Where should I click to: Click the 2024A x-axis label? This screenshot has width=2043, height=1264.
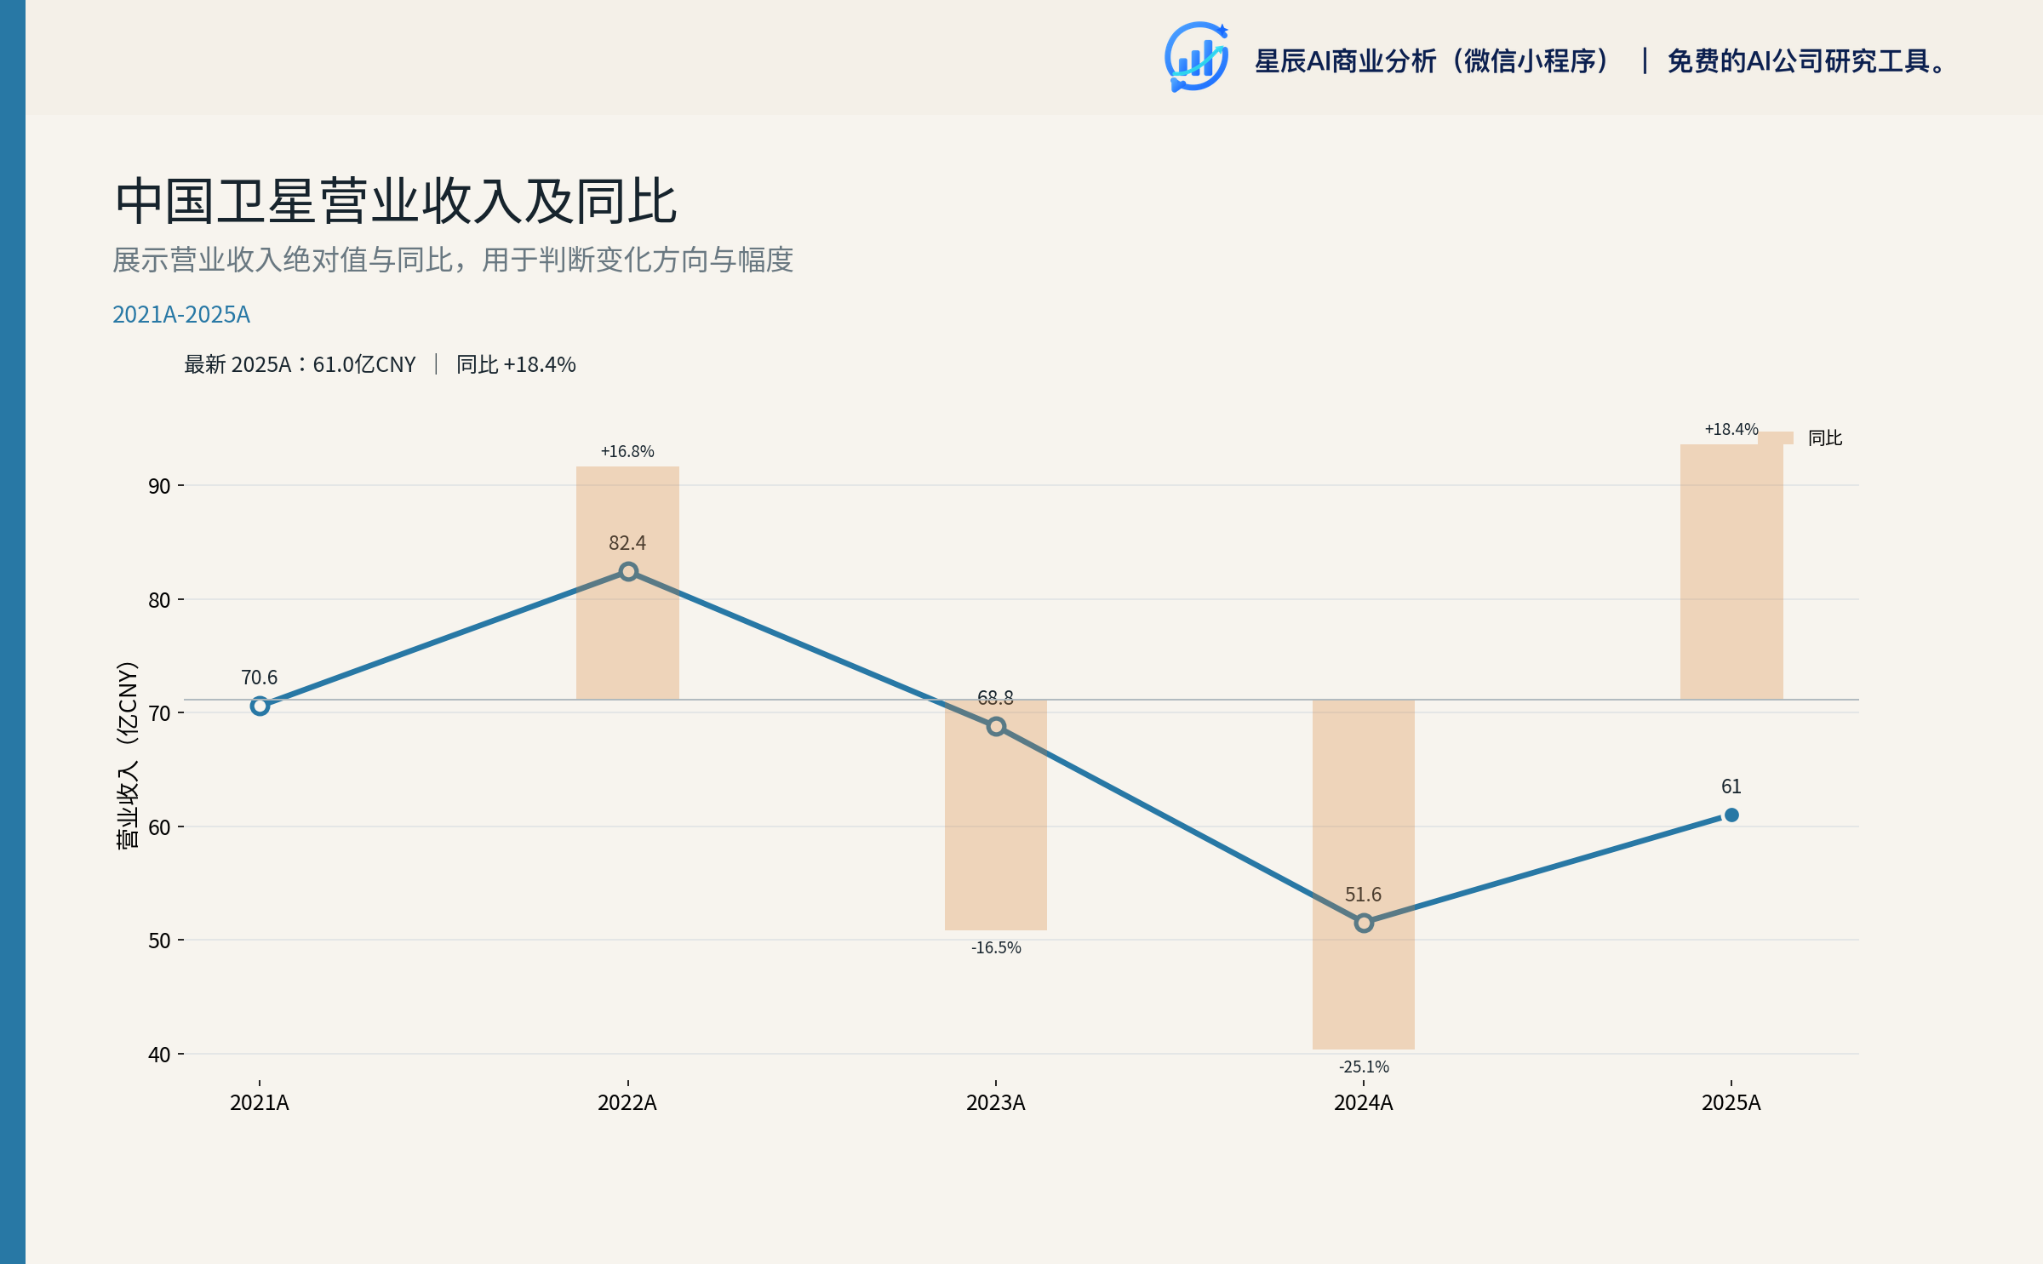click(1364, 1103)
